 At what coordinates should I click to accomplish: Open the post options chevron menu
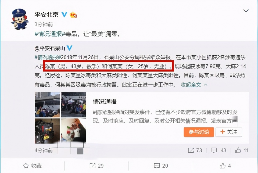[246, 11]
